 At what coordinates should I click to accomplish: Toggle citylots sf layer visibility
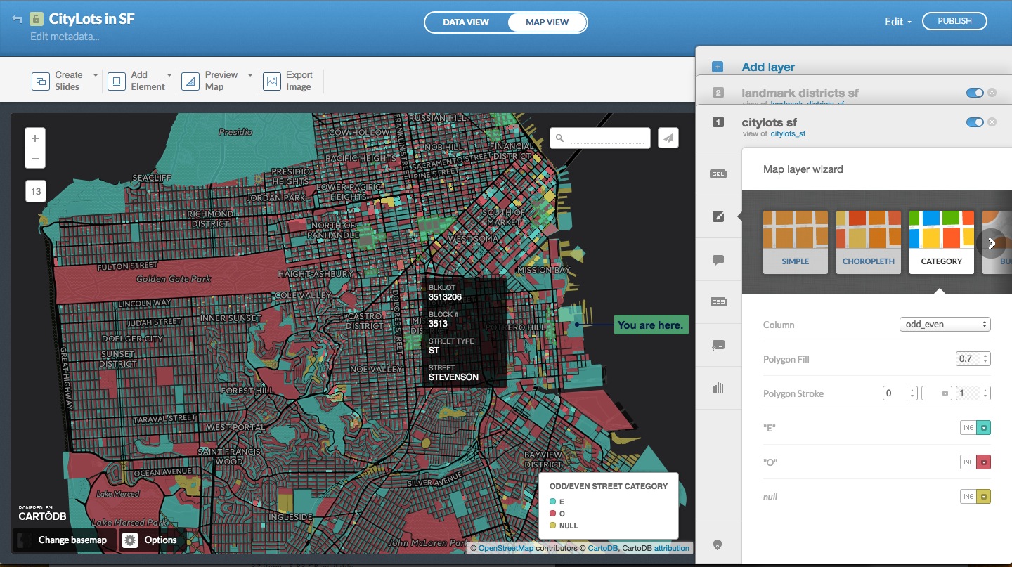(x=975, y=122)
